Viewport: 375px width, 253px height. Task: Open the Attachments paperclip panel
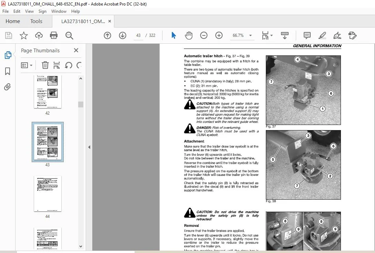(x=8, y=87)
